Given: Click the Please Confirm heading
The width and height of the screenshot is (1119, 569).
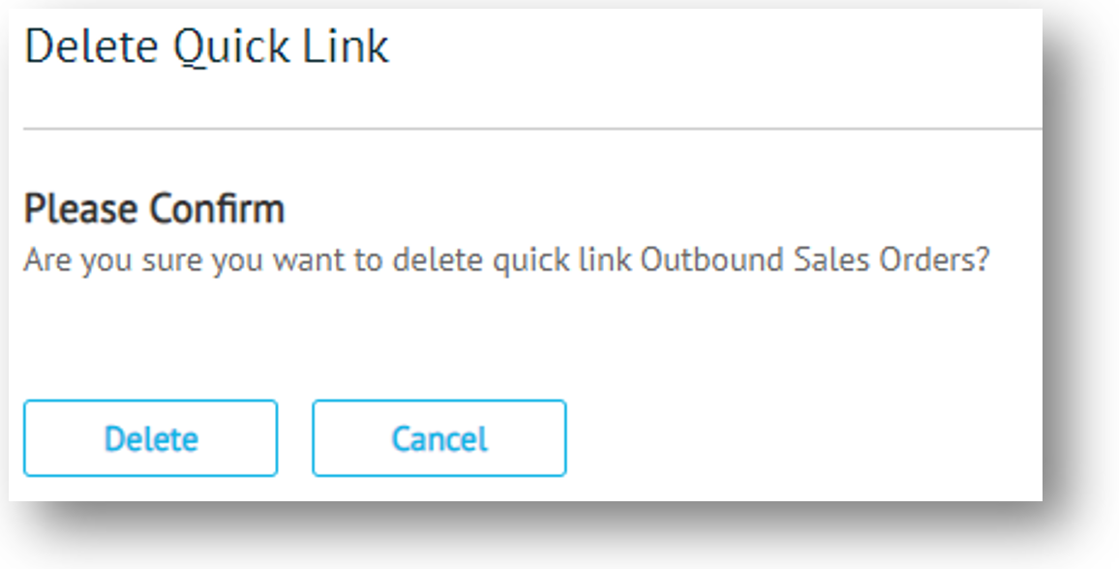Looking at the screenshot, I should coord(154,209).
